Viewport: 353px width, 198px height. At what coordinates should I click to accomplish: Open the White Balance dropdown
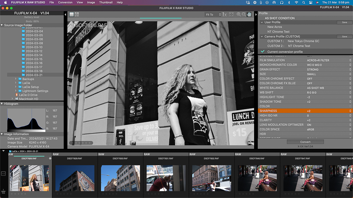(329, 88)
